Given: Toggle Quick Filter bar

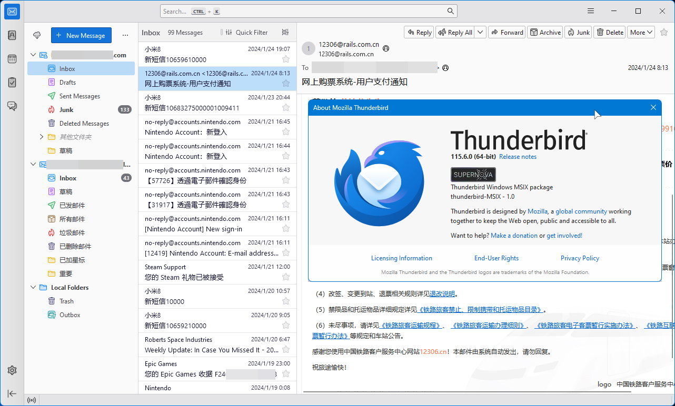Looking at the screenshot, I should [x=246, y=32].
